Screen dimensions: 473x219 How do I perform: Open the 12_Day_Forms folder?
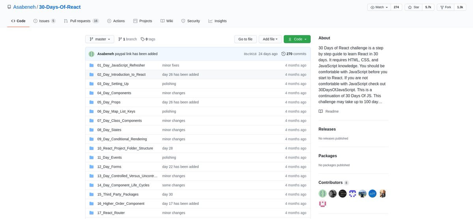[109, 167]
